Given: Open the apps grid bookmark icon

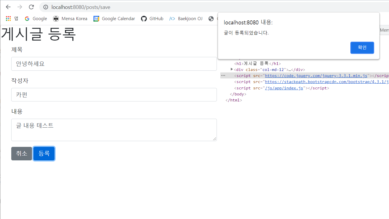Looking at the screenshot, I should tap(8, 19).
